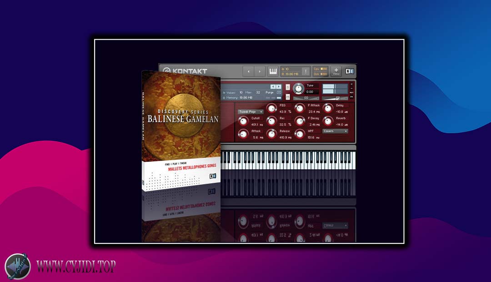
Task: Click the F Decay knob
Action: (x=300, y=121)
